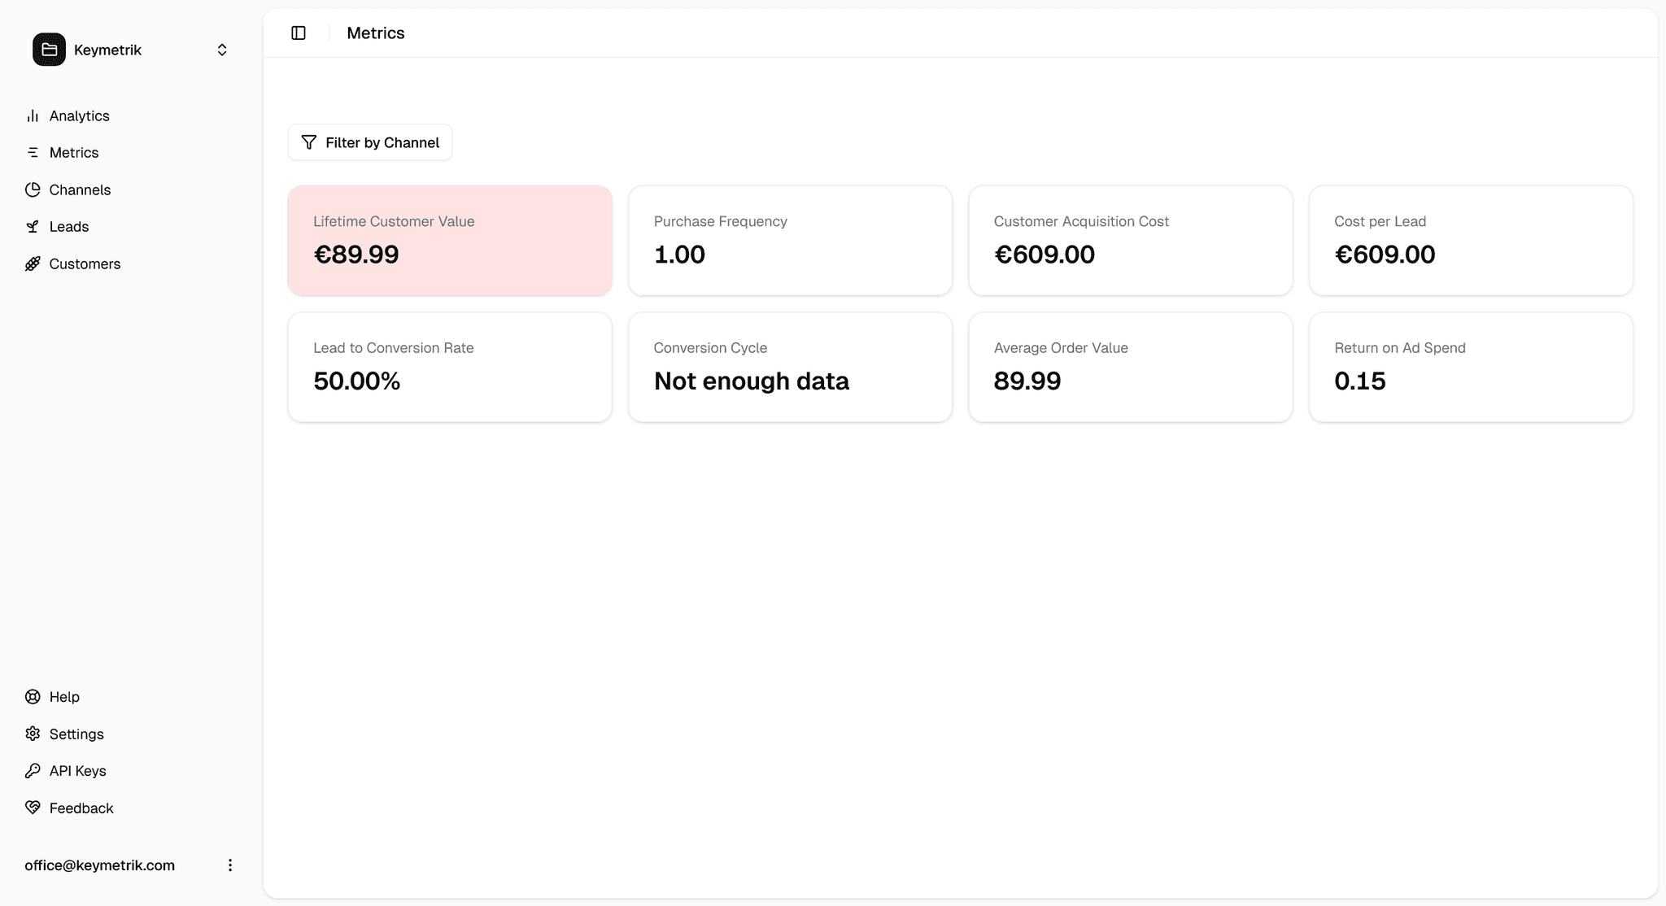Open the Analytics page
This screenshot has height=906, width=1666.
point(79,115)
